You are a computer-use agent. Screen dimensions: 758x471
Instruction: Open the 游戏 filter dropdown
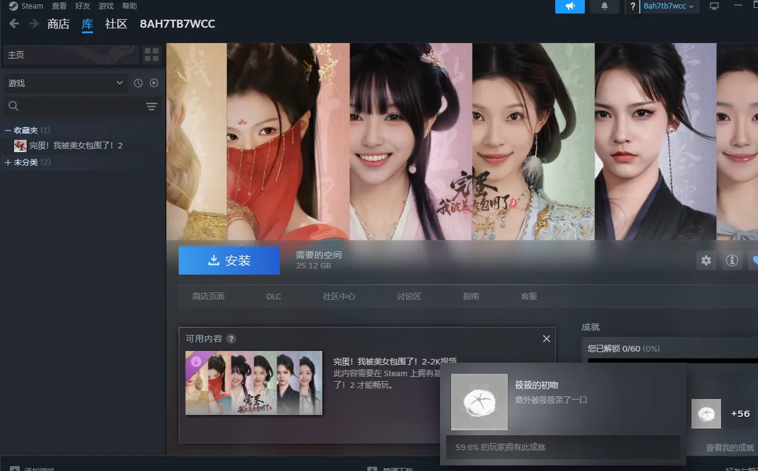[65, 83]
